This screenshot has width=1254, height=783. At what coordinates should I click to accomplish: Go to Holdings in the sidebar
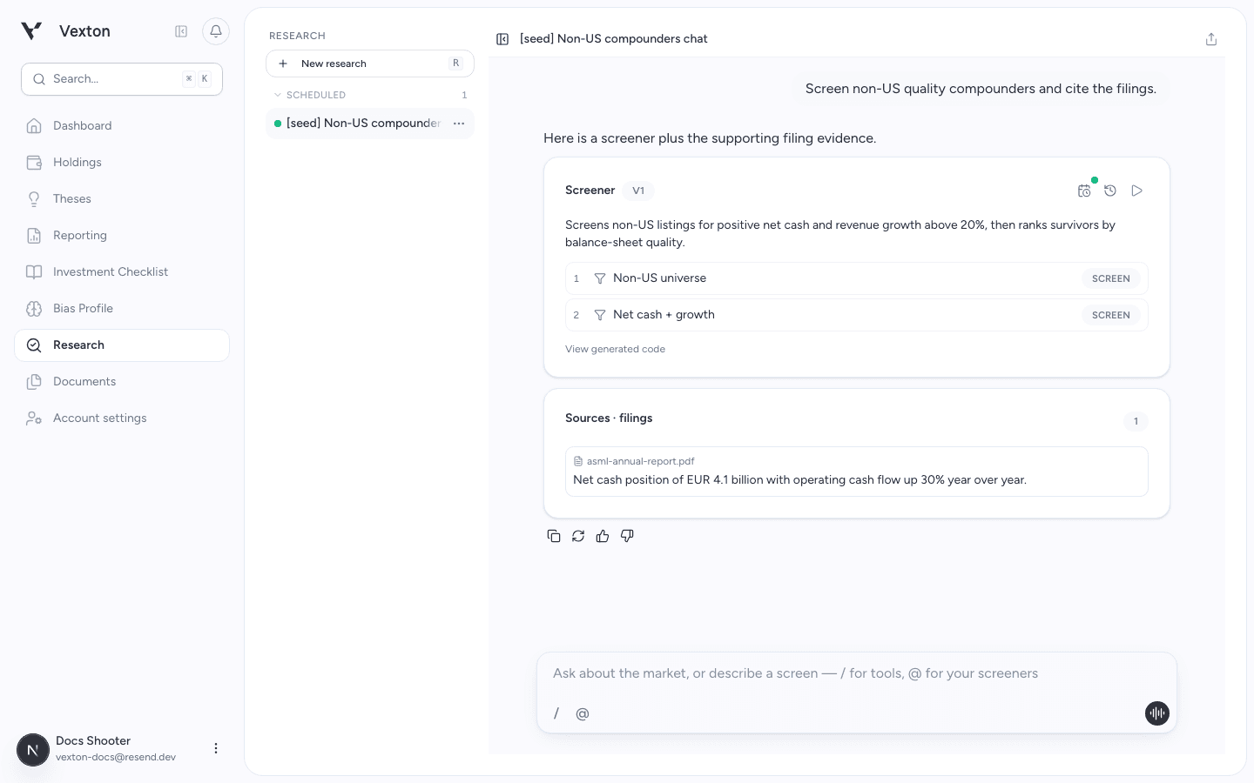(122, 163)
